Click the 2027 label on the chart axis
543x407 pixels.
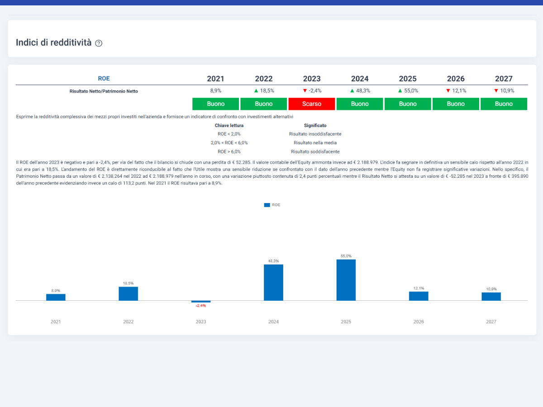(491, 322)
